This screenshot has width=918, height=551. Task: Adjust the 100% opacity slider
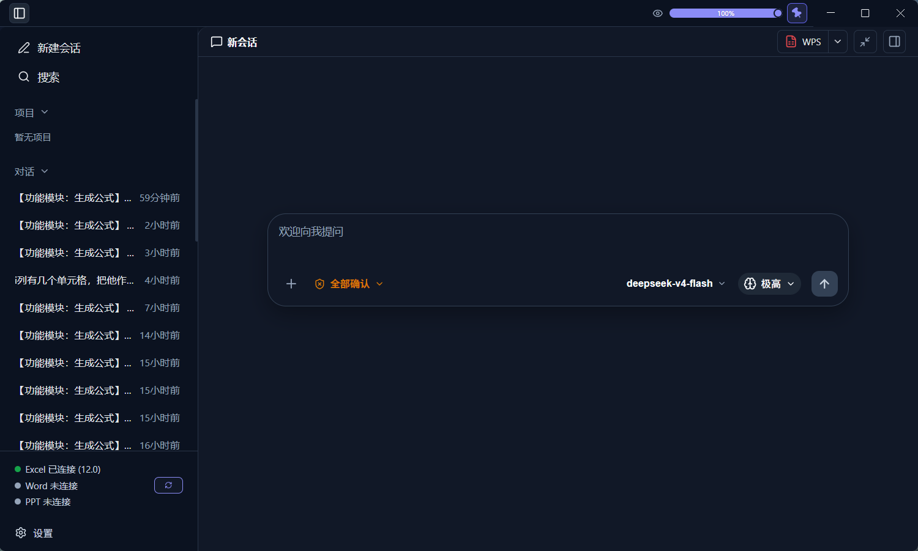click(726, 13)
